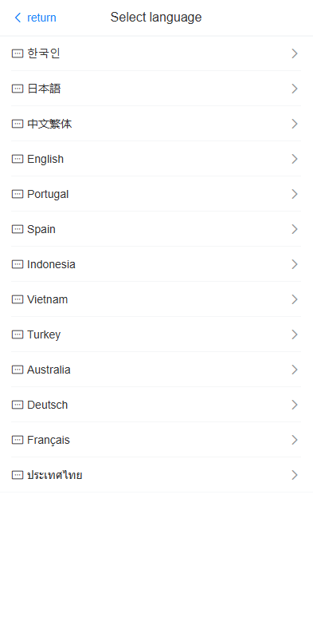This screenshot has width=313, height=637.
Task: Click the icon beside Deutsch
Action: [18, 405]
